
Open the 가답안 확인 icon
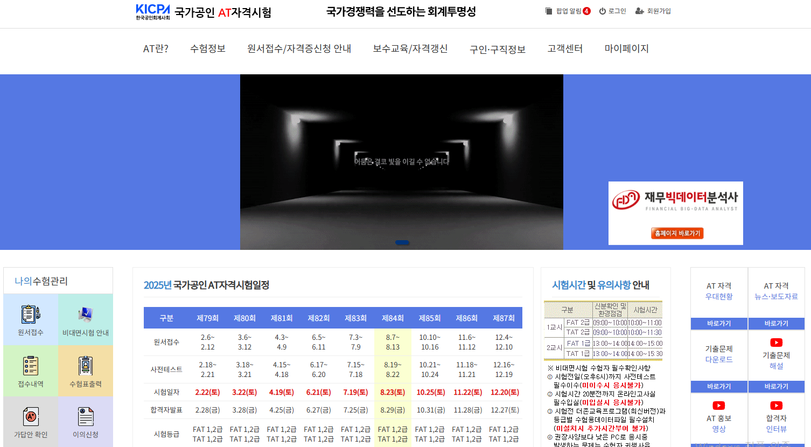pyautogui.click(x=31, y=421)
